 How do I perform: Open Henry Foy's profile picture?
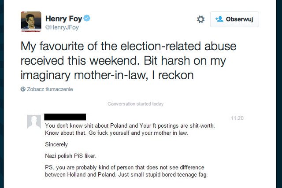tap(31, 22)
